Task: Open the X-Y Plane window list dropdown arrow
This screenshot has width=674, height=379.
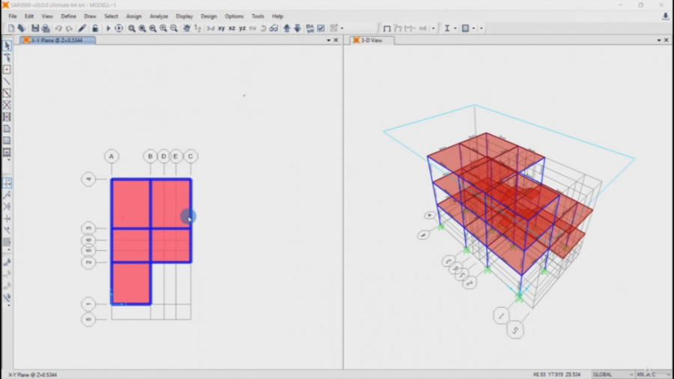Action: tap(329, 40)
